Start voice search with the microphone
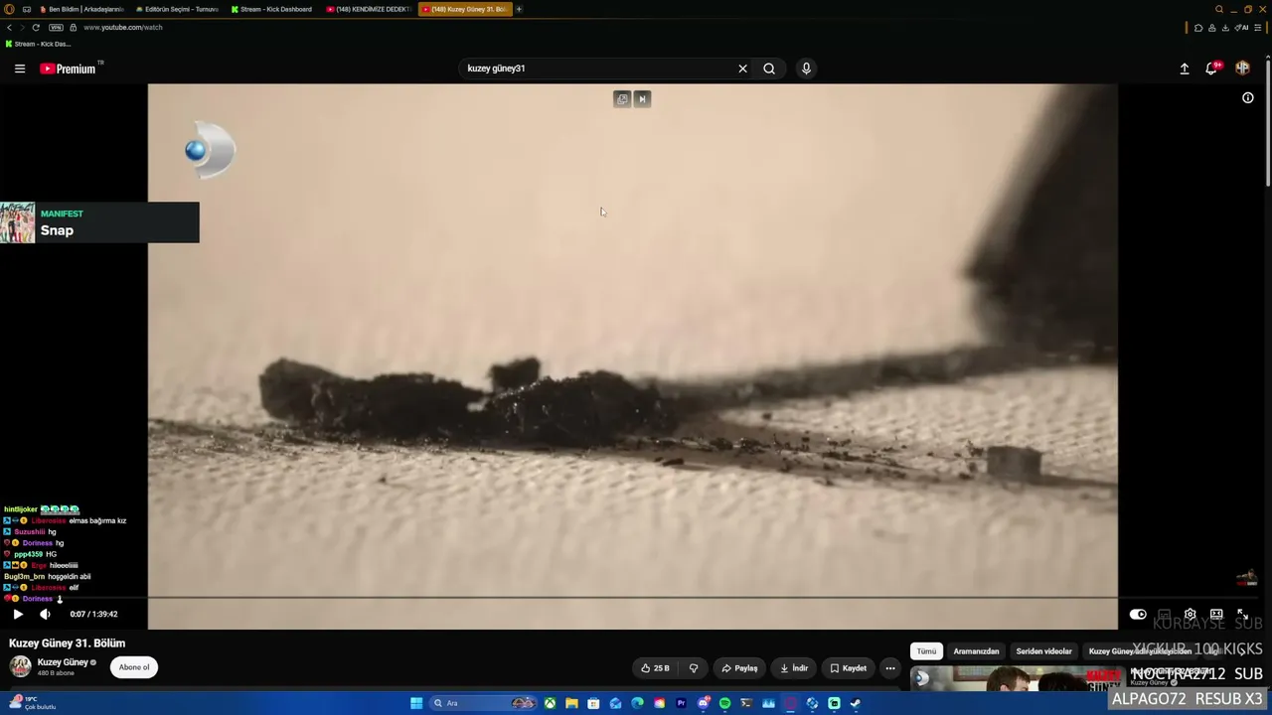 pos(806,69)
